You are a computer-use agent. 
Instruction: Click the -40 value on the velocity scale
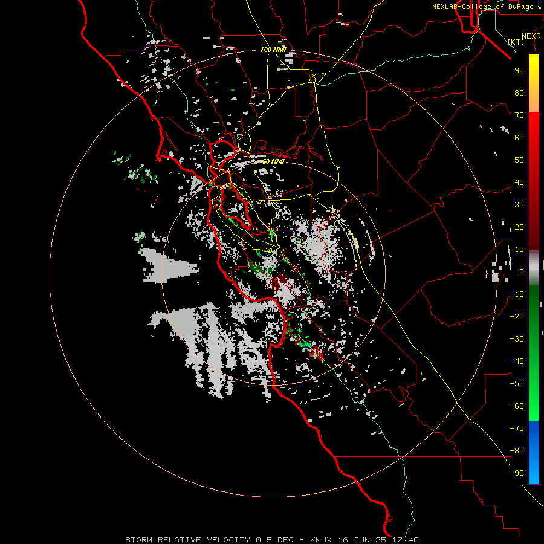(x=517, y=361)
